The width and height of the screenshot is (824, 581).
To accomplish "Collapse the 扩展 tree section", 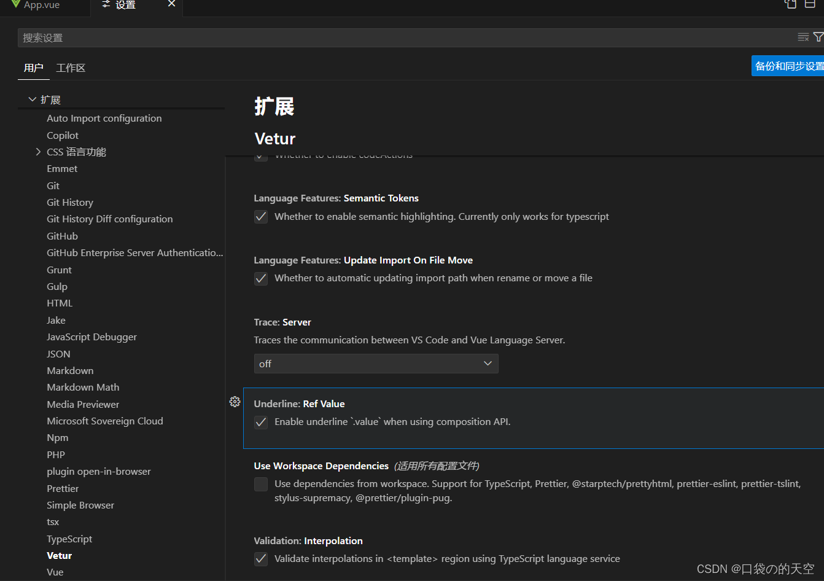I will pos(33,99).
